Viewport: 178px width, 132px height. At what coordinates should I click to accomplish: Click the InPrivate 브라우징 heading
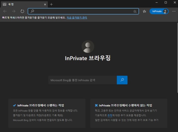[x=88, y=58]
